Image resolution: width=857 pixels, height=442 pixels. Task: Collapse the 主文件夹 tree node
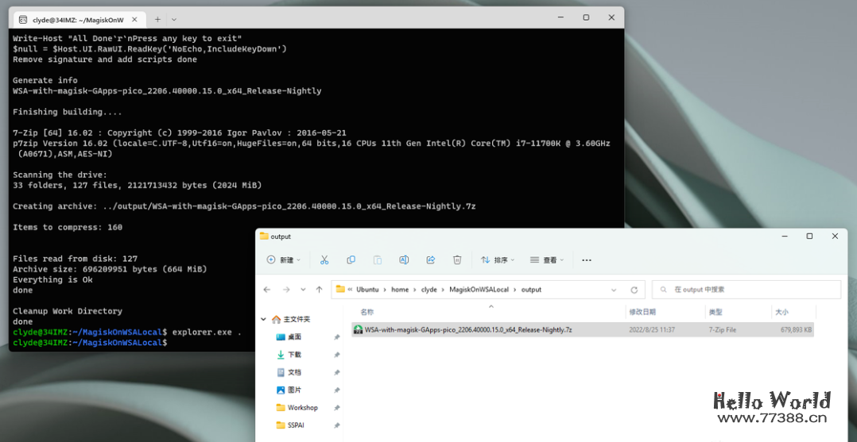click(263, 319)
